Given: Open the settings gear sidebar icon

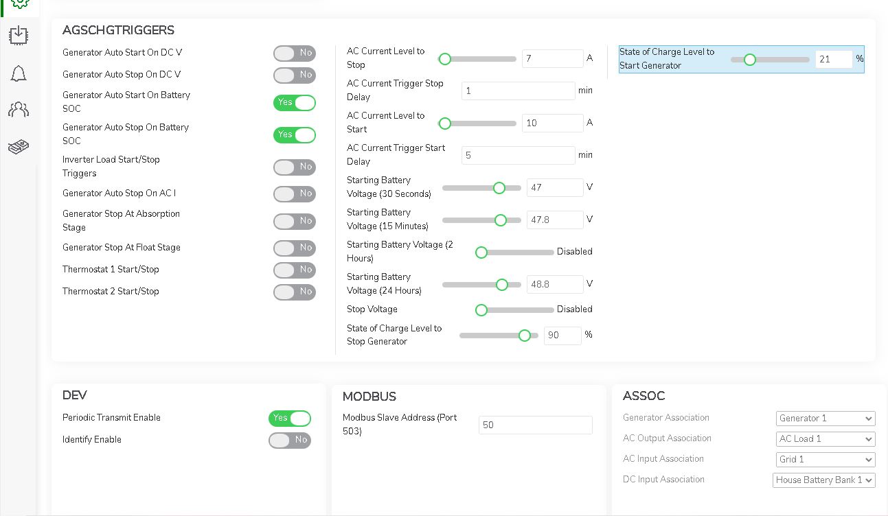Looking at the screenshot, I should [19, 3].
